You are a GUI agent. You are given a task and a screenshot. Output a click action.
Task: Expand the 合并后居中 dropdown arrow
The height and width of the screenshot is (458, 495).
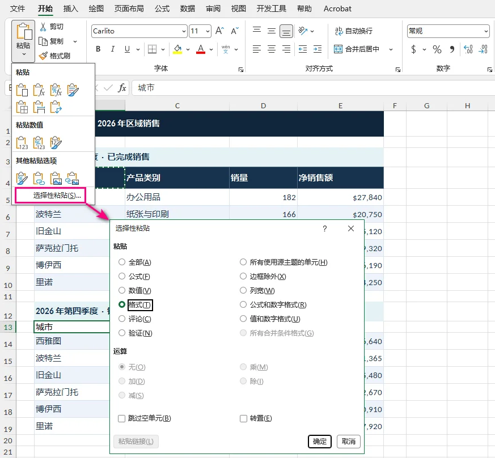[x=391, y=49]
